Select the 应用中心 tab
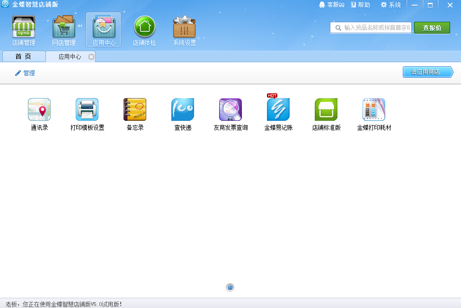The width and height of the screenshot is (461, 308). tap(70, 56)
